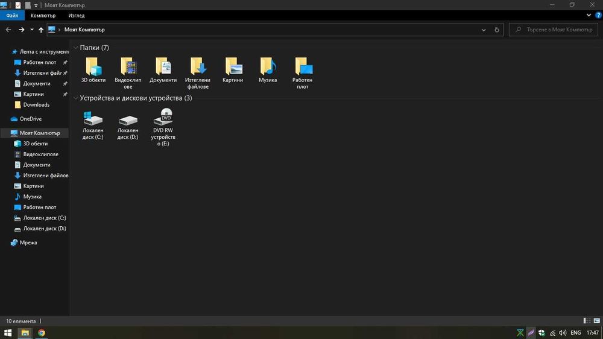Select the Картини folder icon
This screenshot has width=603, height=339.
click(x=233, y=66)
